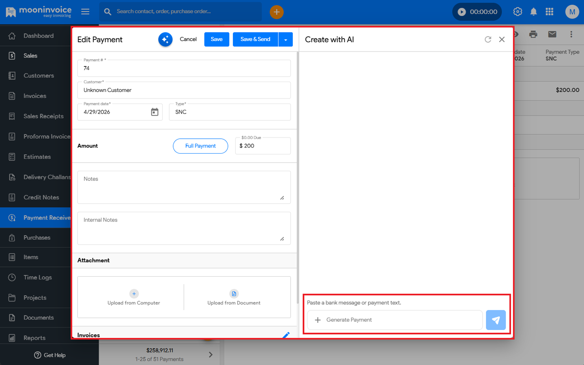Toggle the hamburger sidebar menu
The width and height of the screenshot is (584, 365).
[x=85, y=12]
